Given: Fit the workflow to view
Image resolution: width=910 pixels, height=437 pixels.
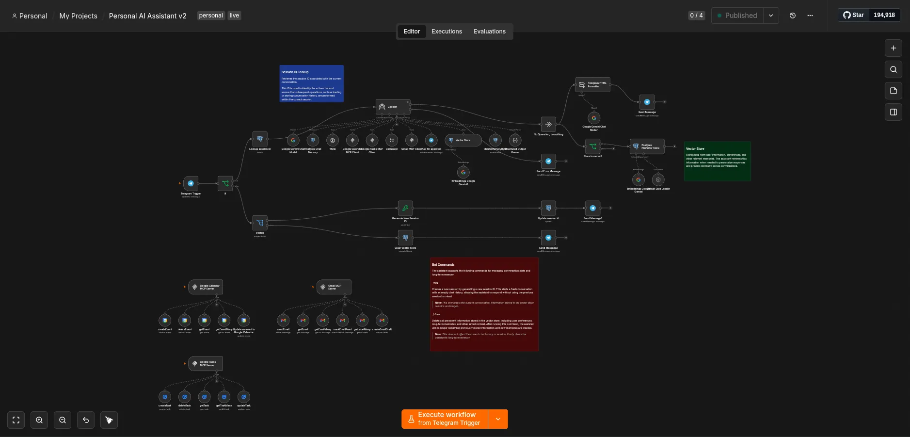Looking at the screenshot, I should 16,420.
